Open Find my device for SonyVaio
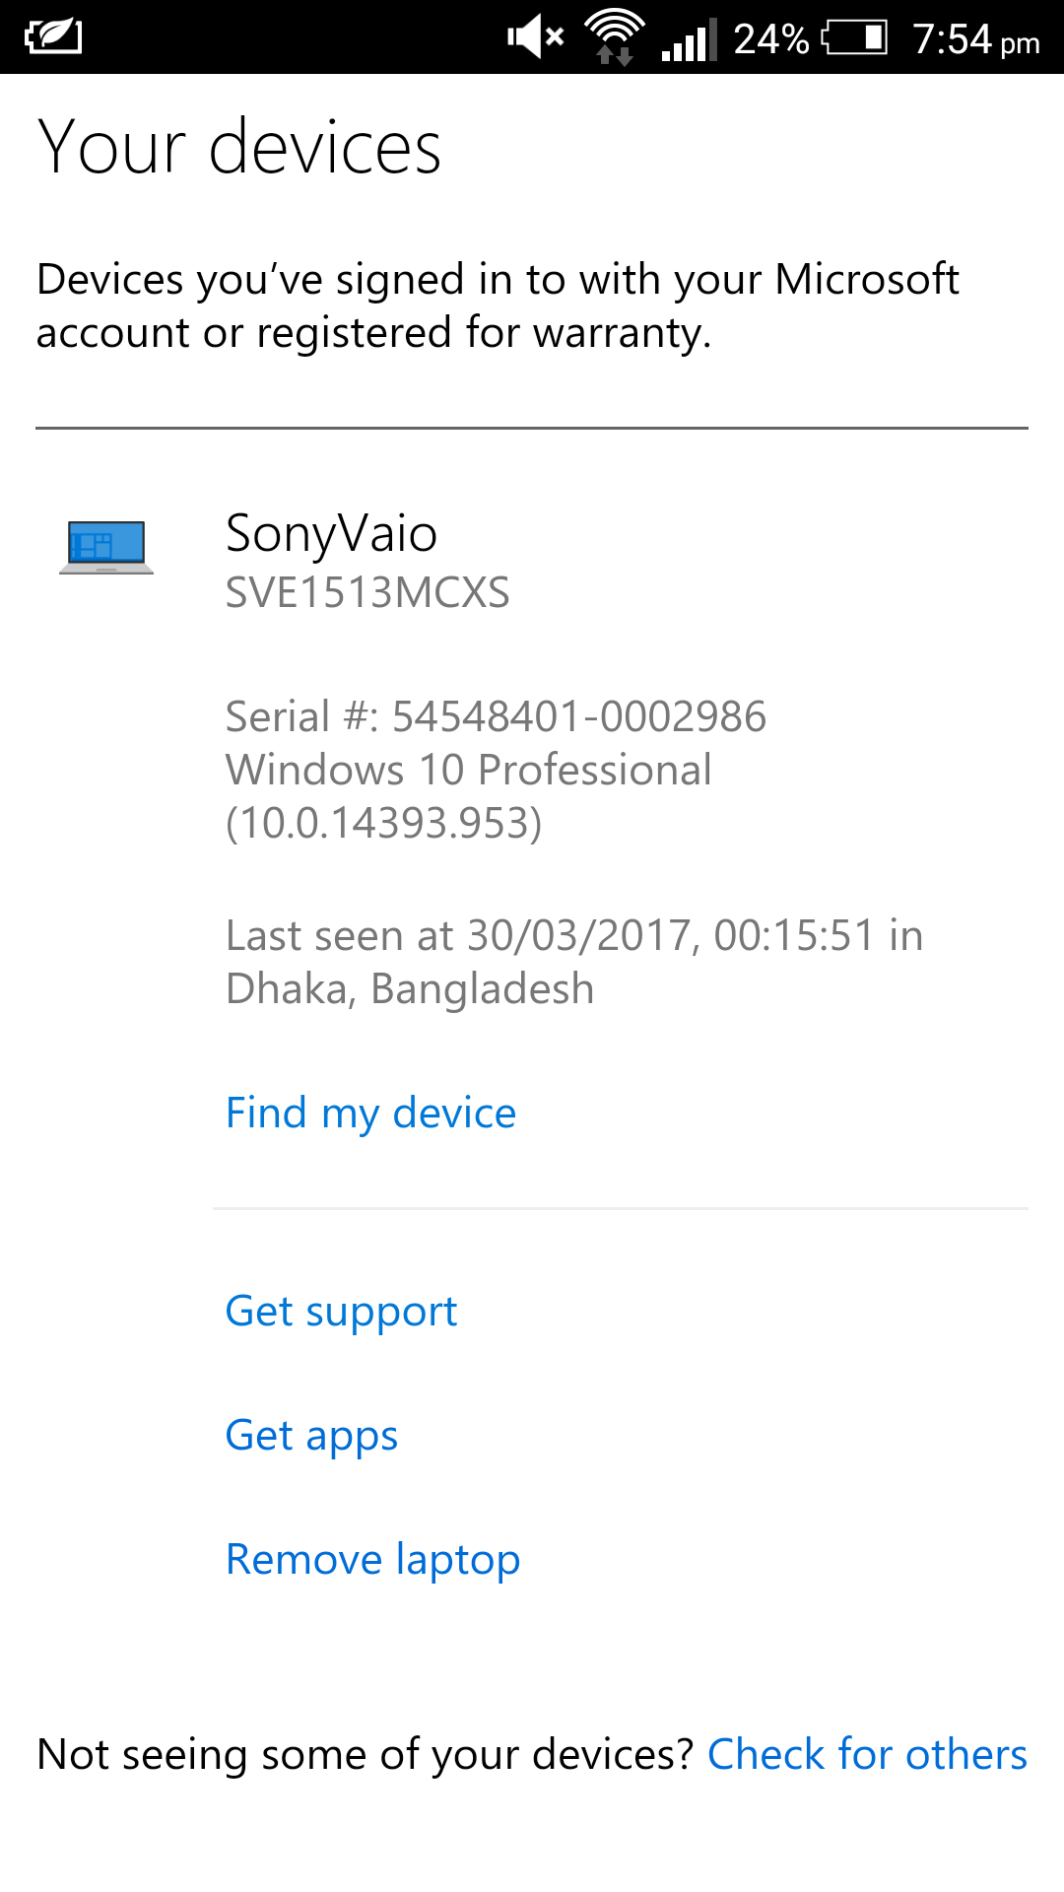 pyautogui.click(x=370, y=1112)
